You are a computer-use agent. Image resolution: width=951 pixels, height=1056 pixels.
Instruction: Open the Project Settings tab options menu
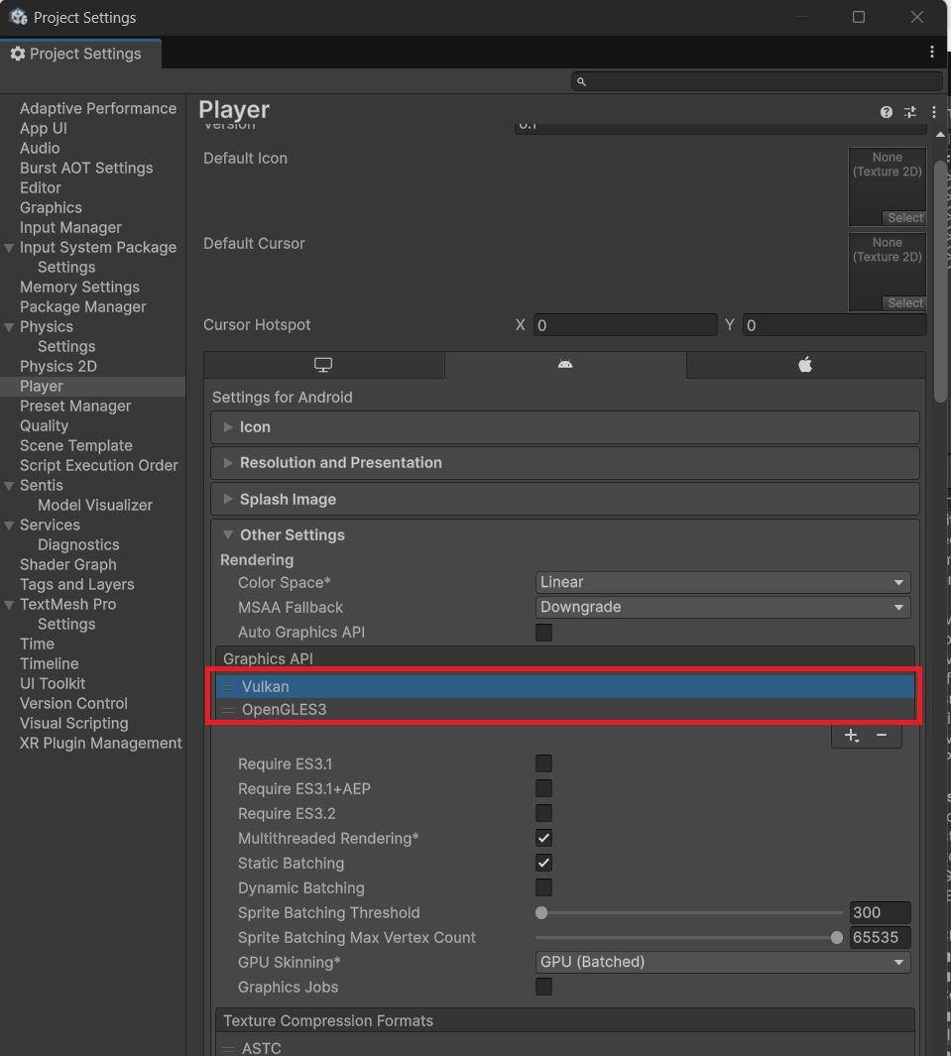[x=932, y=53]
